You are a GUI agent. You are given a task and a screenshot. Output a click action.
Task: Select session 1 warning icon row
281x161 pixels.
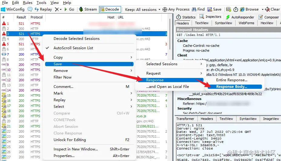point(84,24)
